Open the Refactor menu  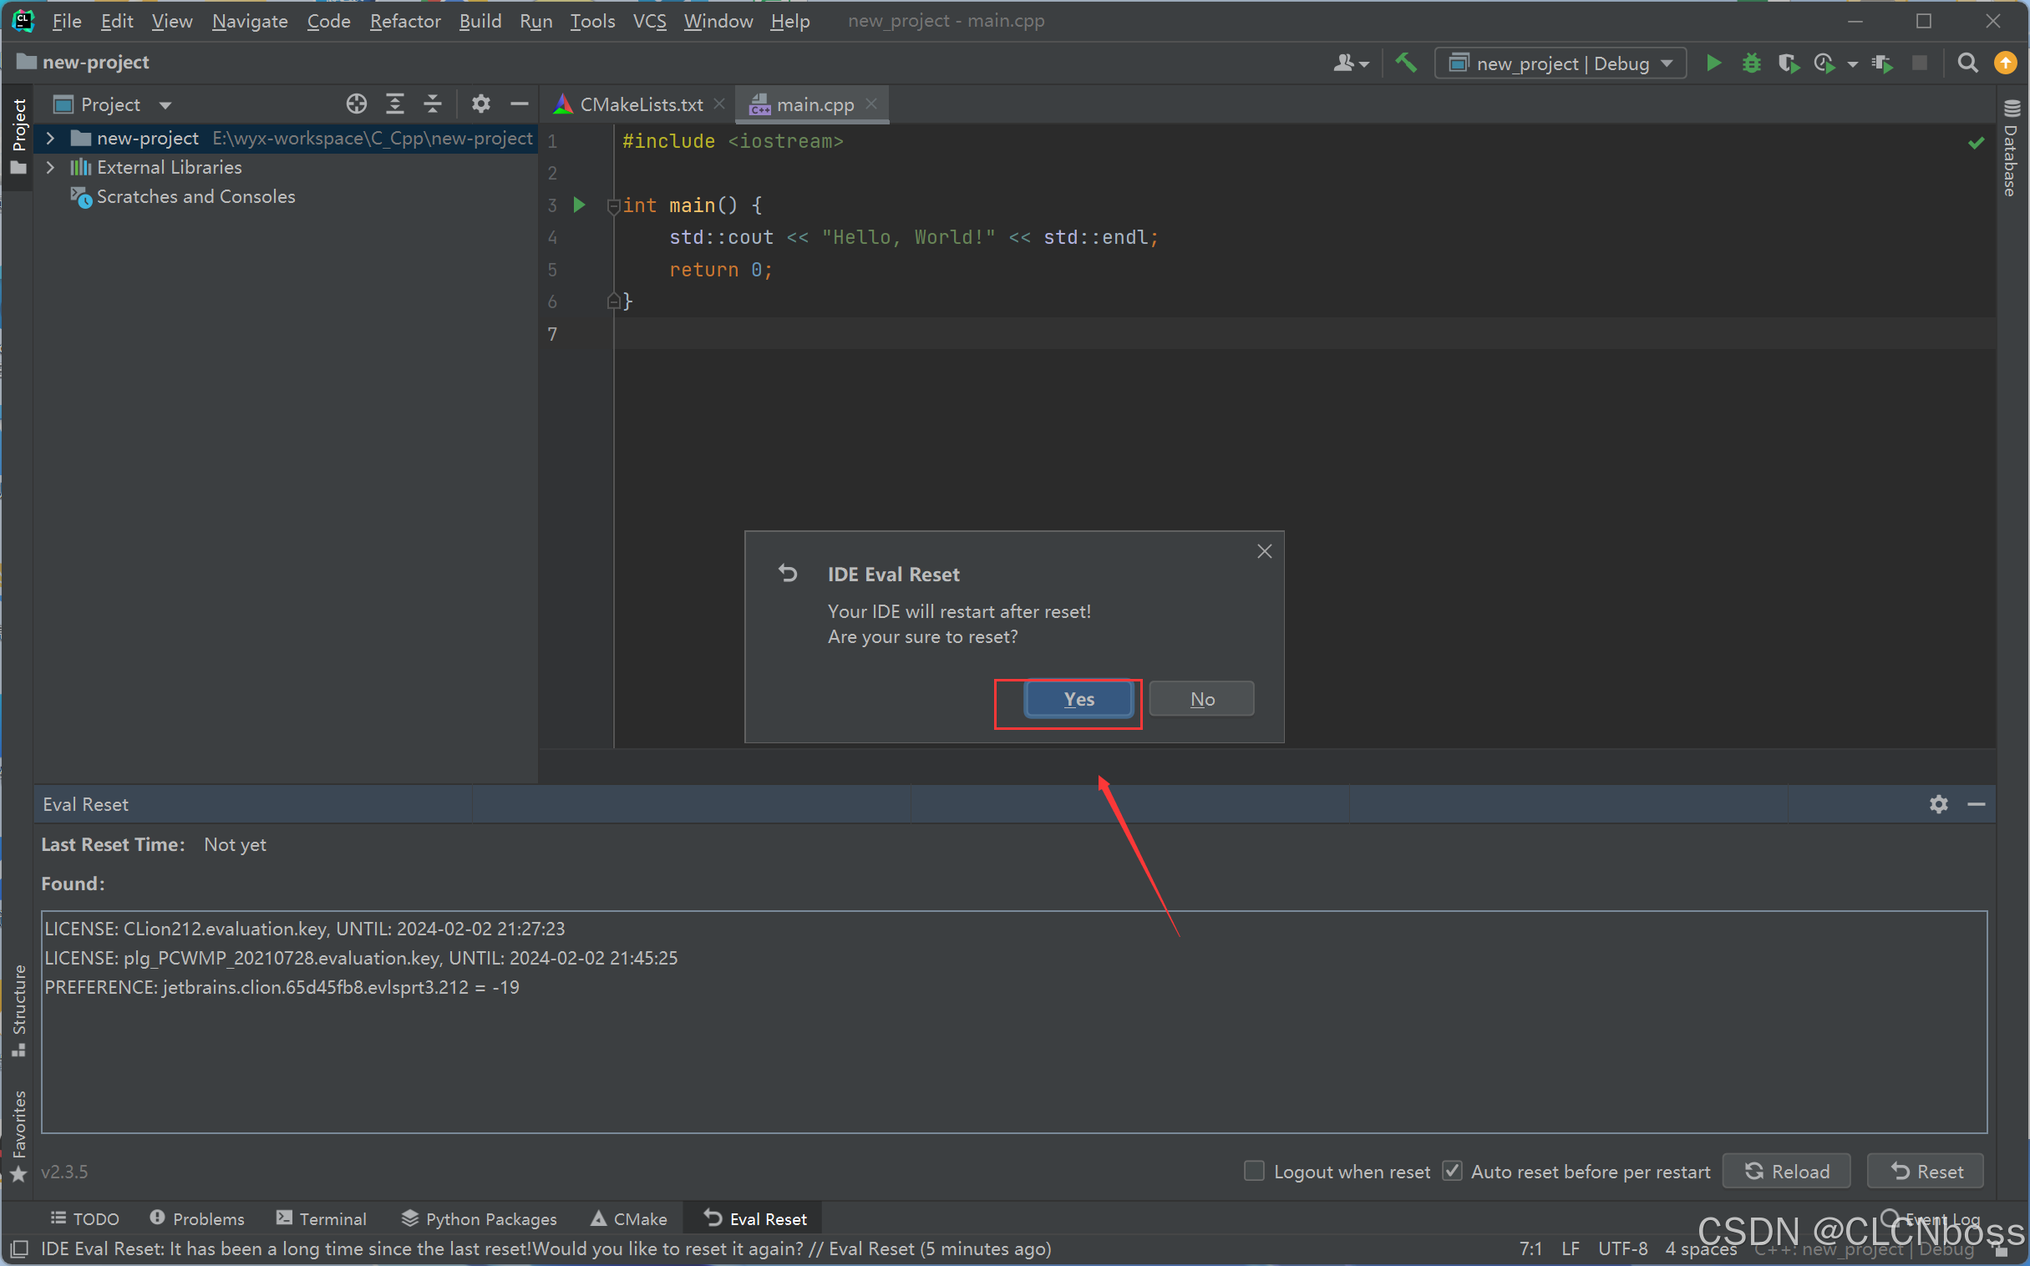point(404,21)
